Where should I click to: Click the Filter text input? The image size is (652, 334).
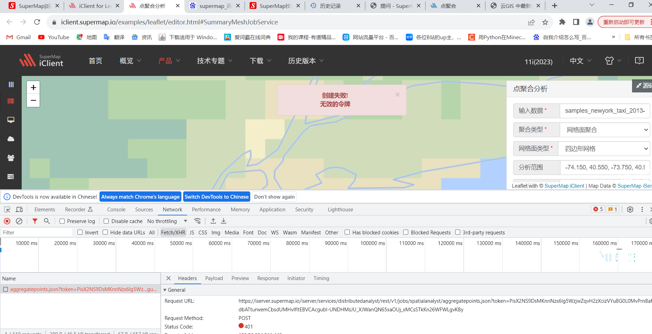pos(36,232)
